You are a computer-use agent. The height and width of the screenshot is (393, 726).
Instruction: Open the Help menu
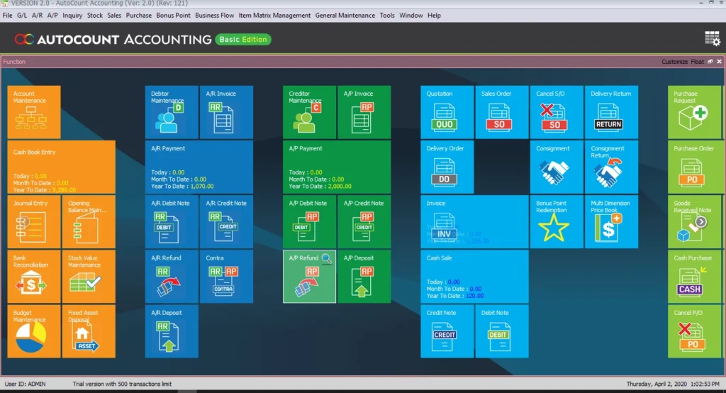(434, 16)
